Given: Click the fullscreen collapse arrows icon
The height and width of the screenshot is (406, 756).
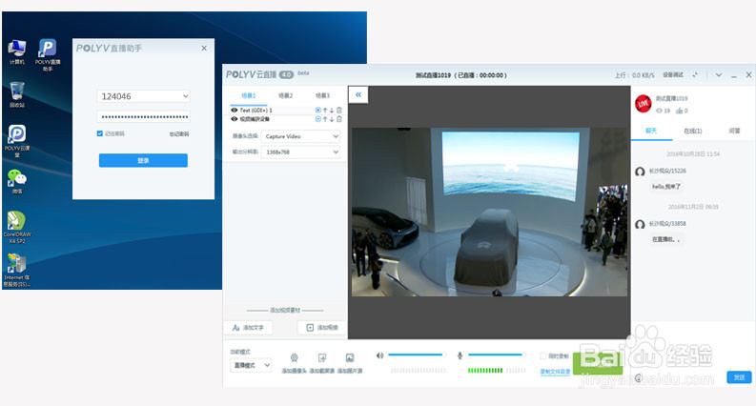Looking at the screenshot, I should (x=695, y=74).
